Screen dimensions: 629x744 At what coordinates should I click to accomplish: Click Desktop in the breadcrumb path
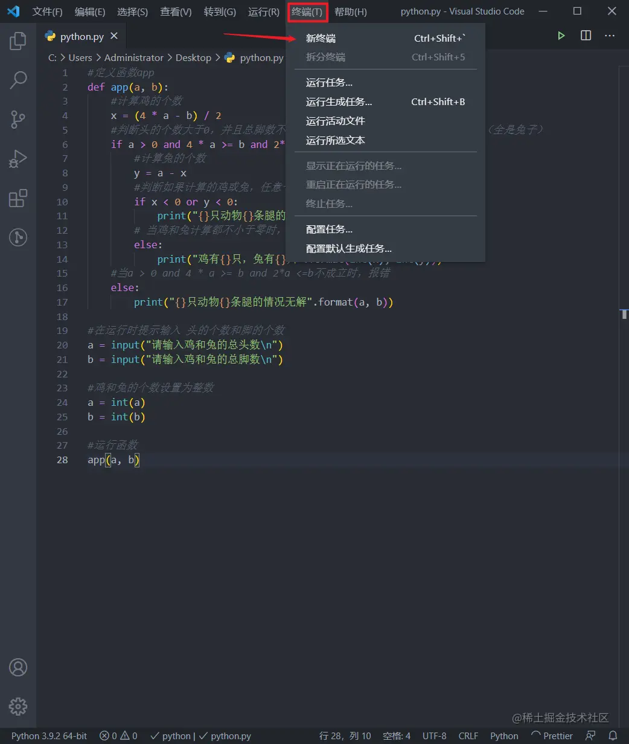pos(193,58)
